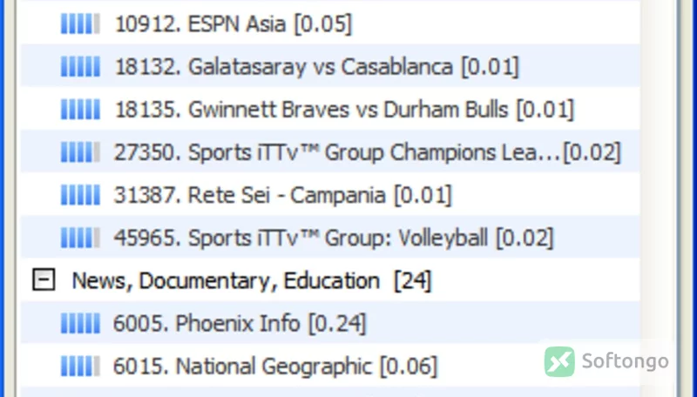The image size is (697, 397).
Task: Click signal bars icon for Rete Sei
Action: pos(80,195)
